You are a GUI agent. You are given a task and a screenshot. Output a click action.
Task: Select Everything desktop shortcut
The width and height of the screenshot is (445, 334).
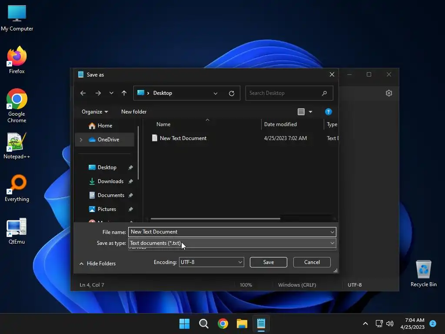[x=17, y=188]
